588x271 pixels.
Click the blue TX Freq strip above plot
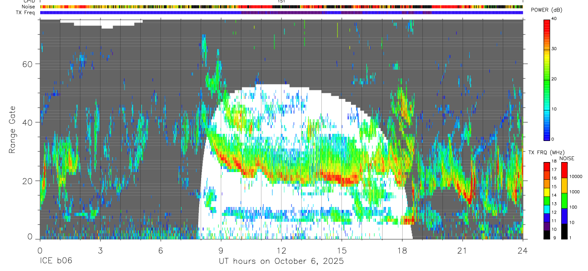(281, 13)
